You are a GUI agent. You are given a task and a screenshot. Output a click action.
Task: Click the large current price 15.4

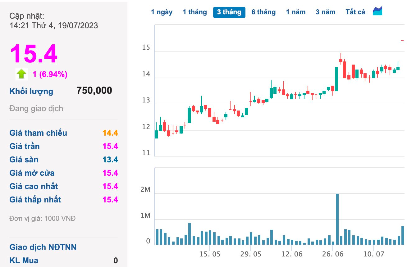pos(34,54)
